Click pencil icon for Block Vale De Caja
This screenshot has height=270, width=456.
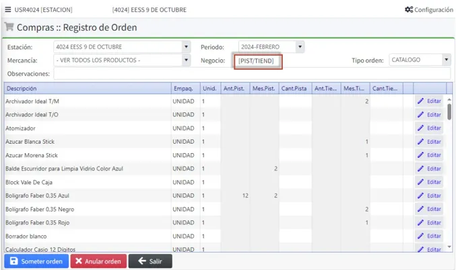(x=420, y=182)
